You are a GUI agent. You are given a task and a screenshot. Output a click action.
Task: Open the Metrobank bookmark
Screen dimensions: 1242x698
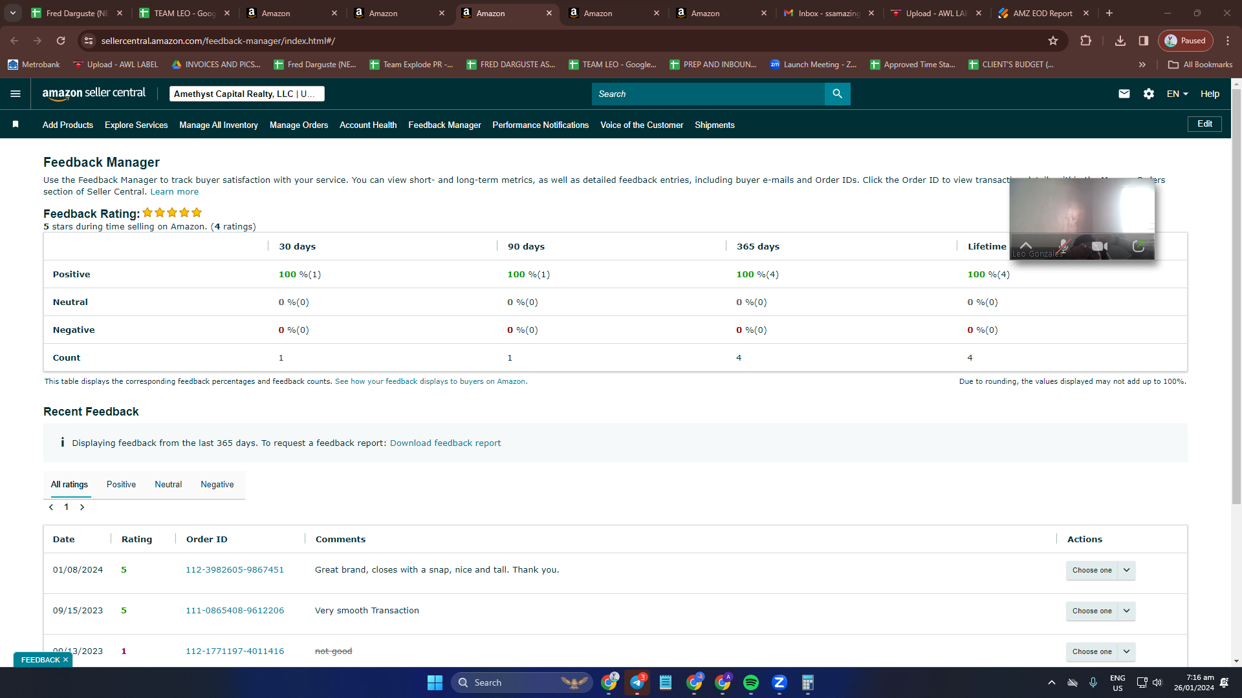coord(34,65)
